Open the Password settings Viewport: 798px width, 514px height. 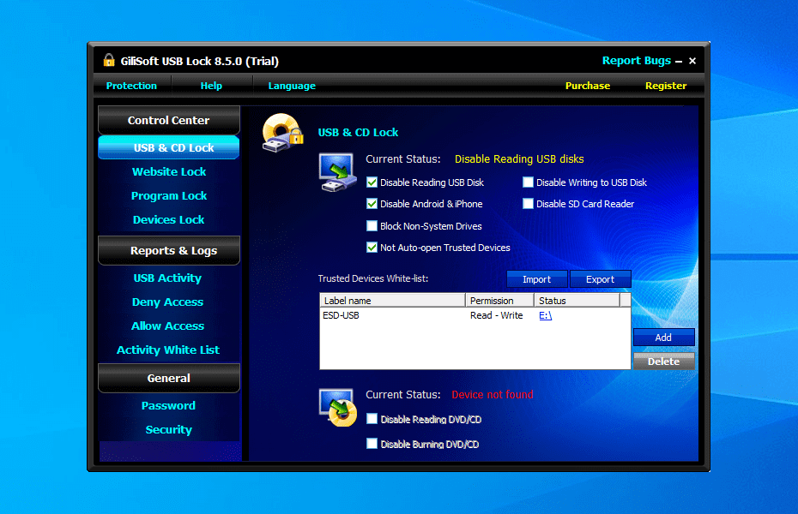[x=168, y=405]
